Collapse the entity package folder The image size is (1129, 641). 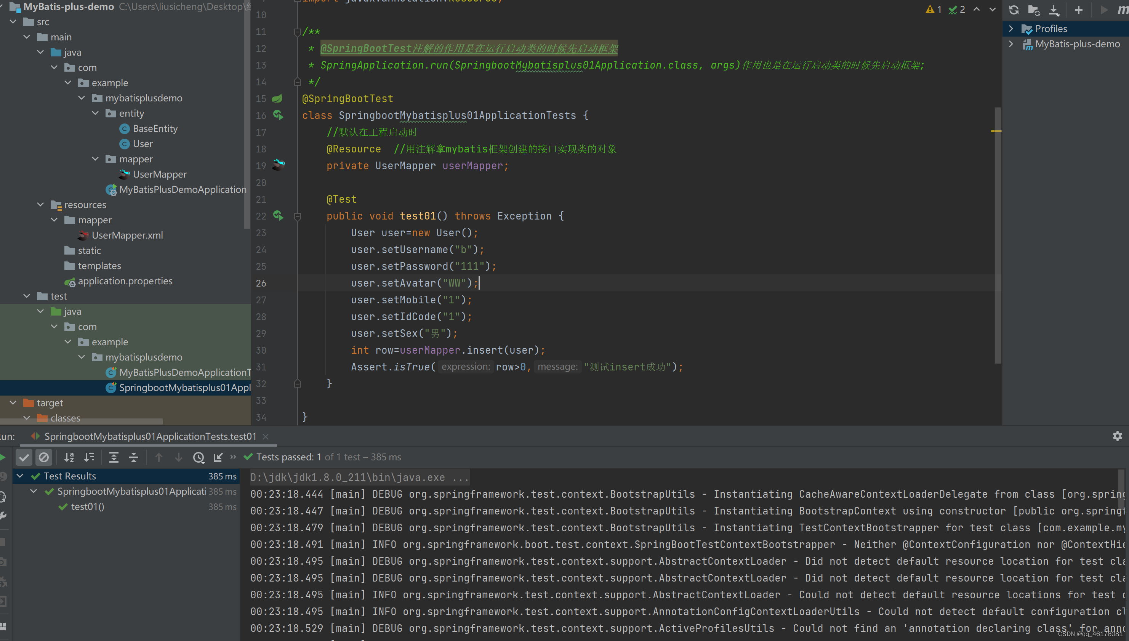(95, 113)
